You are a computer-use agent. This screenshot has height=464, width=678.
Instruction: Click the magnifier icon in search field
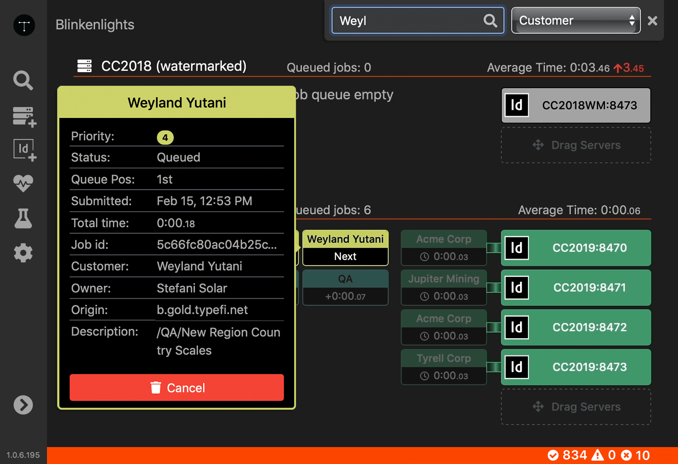click(x=490, y=20)
